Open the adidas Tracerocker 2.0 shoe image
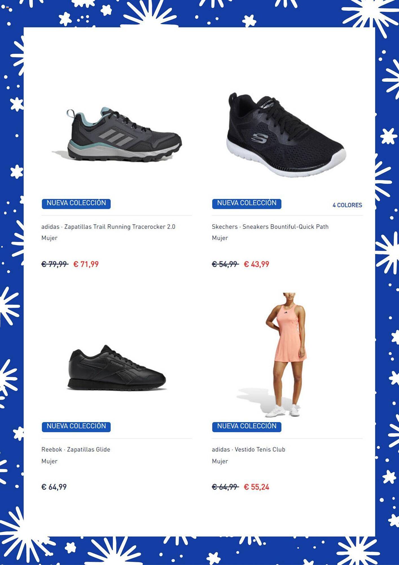399x565 pixels. pos(117,134)
